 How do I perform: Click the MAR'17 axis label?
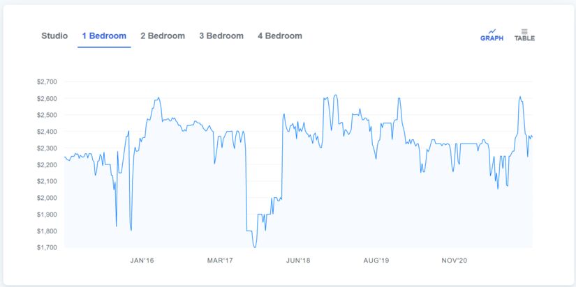point(219,261)
